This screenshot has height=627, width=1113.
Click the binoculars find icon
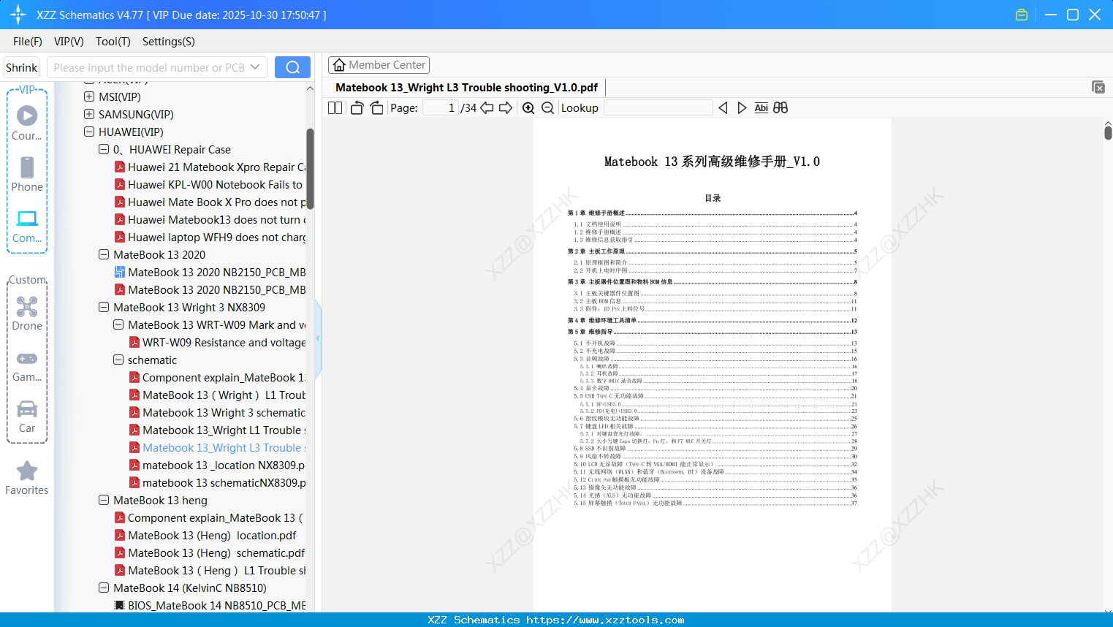(x=780, y=108)
